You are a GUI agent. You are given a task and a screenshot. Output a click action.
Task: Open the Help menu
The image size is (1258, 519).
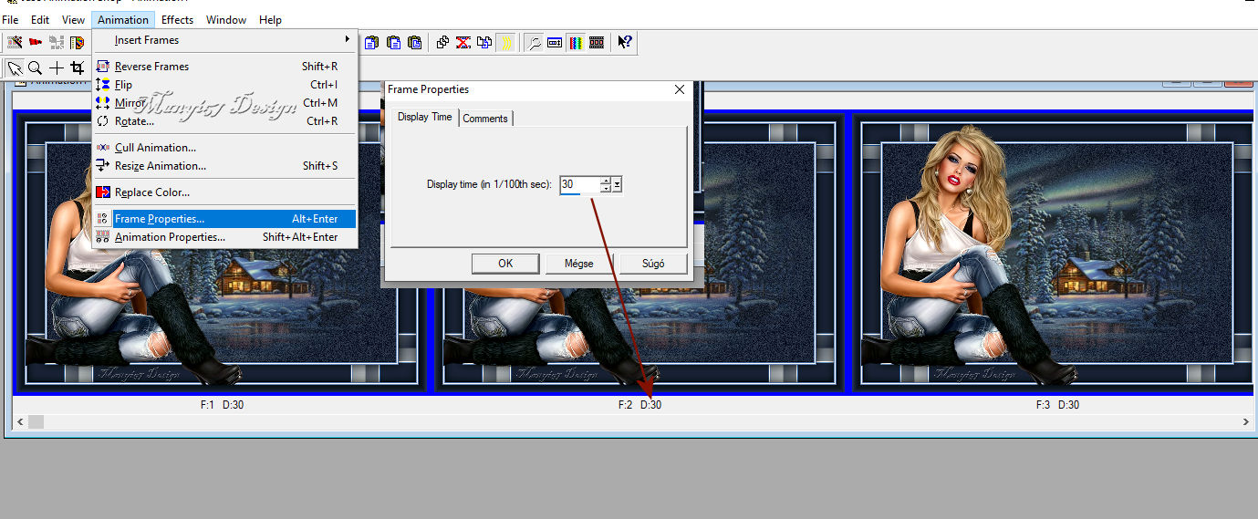click(270, 19)
